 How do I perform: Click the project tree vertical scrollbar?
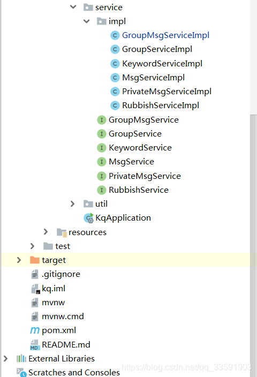click(x=253, y=245)
